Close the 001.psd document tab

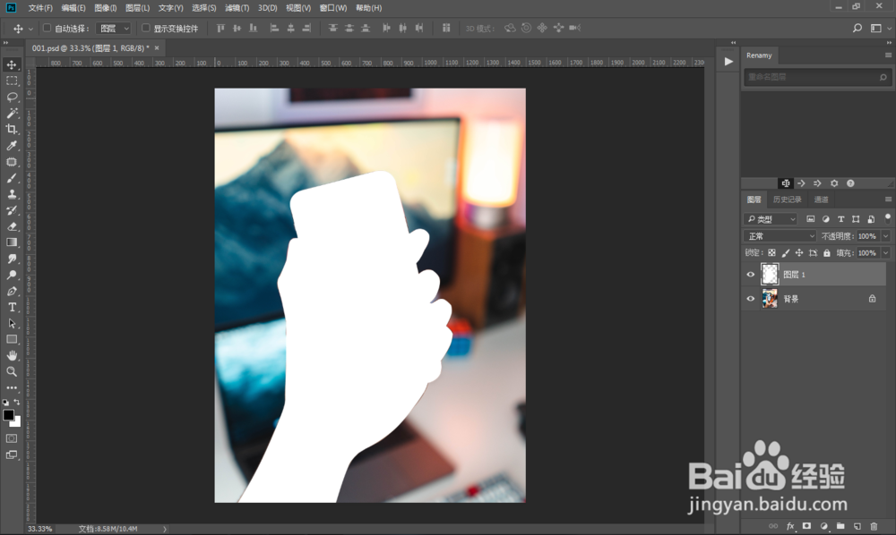(157, 48)
